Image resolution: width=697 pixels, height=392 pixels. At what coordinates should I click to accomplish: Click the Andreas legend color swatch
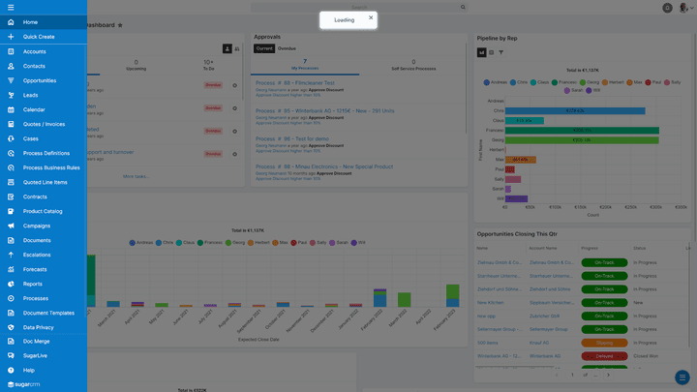[486, 82]
